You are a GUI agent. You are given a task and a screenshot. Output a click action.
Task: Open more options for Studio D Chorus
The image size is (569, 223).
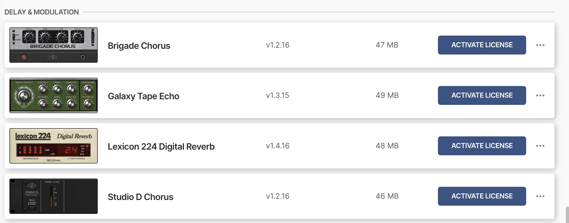coord(540,196)
